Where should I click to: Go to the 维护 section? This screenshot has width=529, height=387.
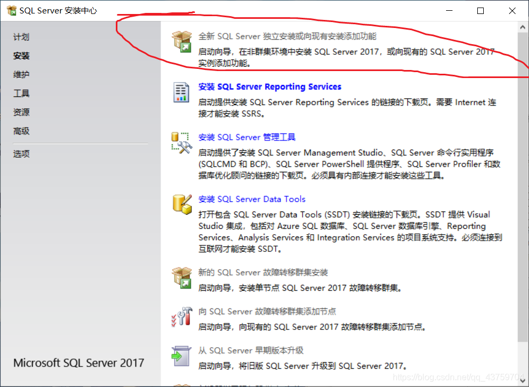coord(21,74)
